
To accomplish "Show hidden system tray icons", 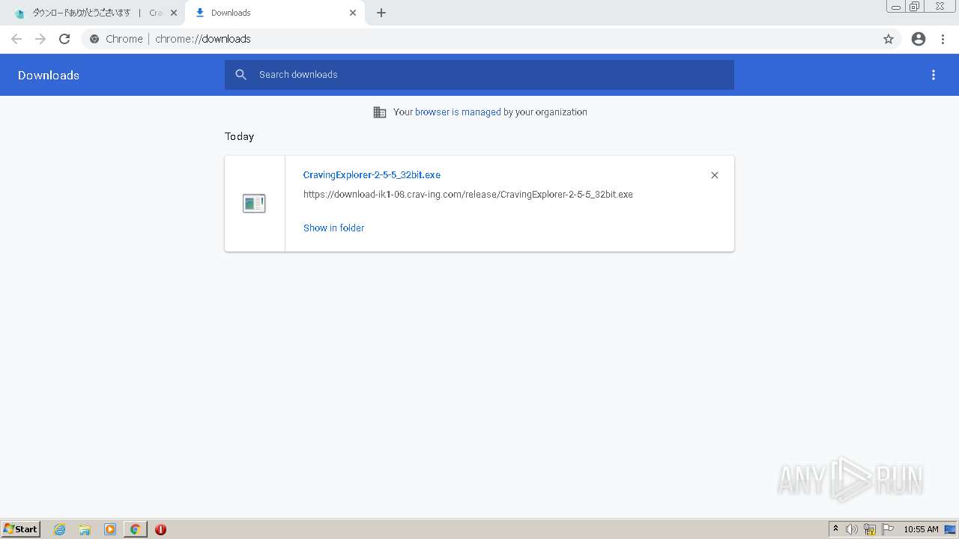I will [835, 529].
